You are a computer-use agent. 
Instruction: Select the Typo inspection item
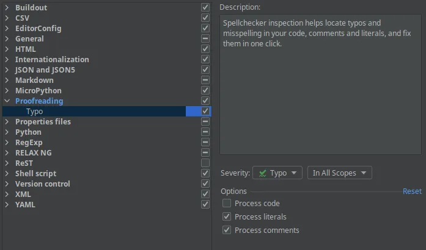click(34, 112)
